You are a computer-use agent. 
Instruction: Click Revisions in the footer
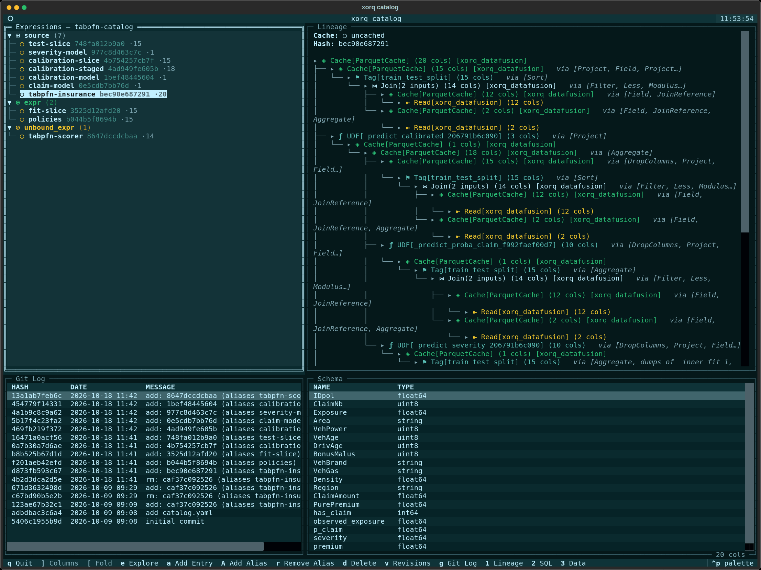click(408, 563)
